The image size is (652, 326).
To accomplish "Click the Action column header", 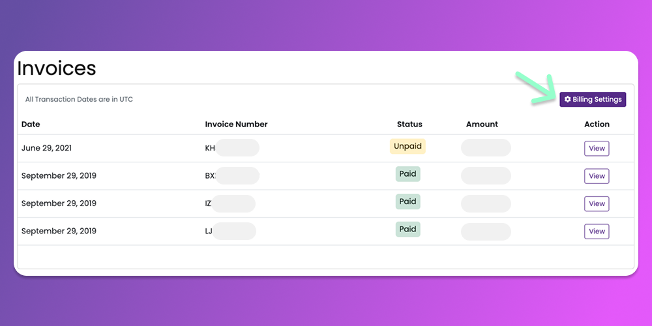I will coord(597,124).
